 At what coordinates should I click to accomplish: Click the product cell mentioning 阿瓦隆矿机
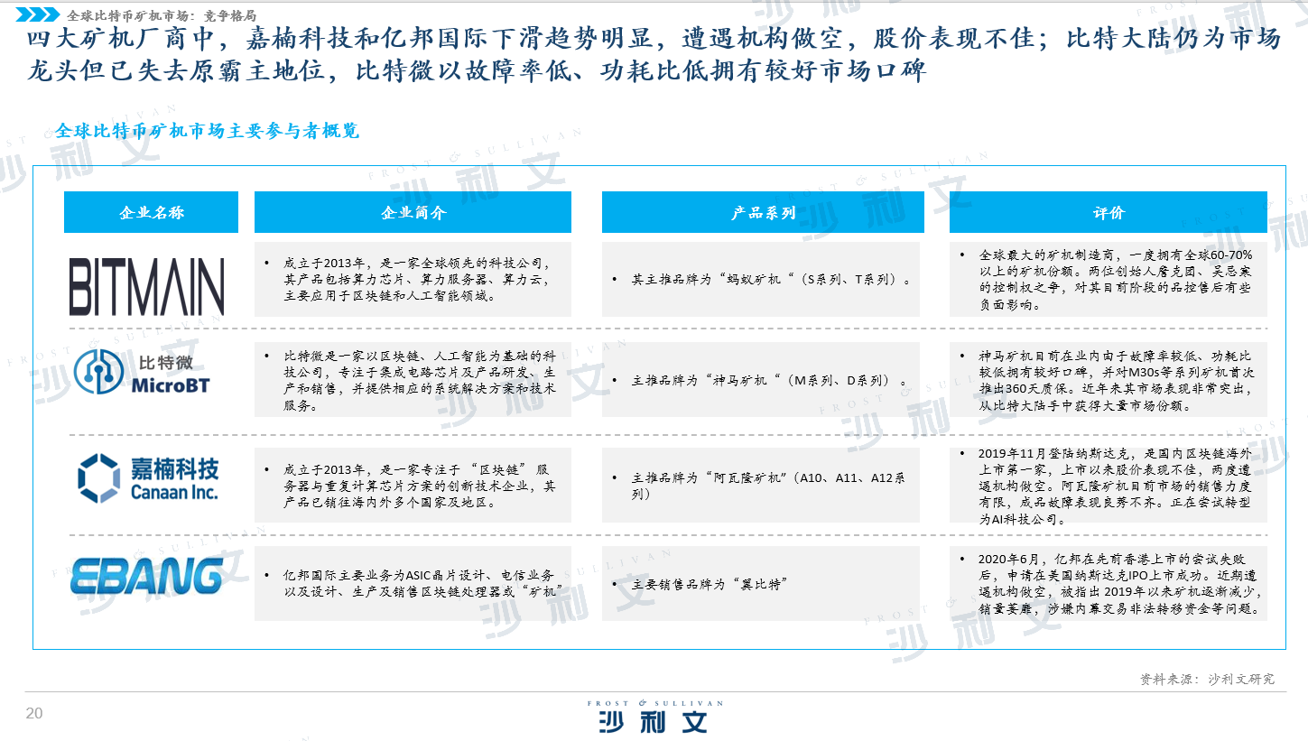(761, 485)
